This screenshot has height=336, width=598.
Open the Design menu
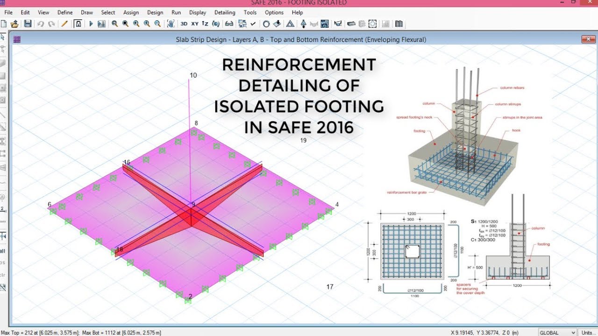coord(155,13)
